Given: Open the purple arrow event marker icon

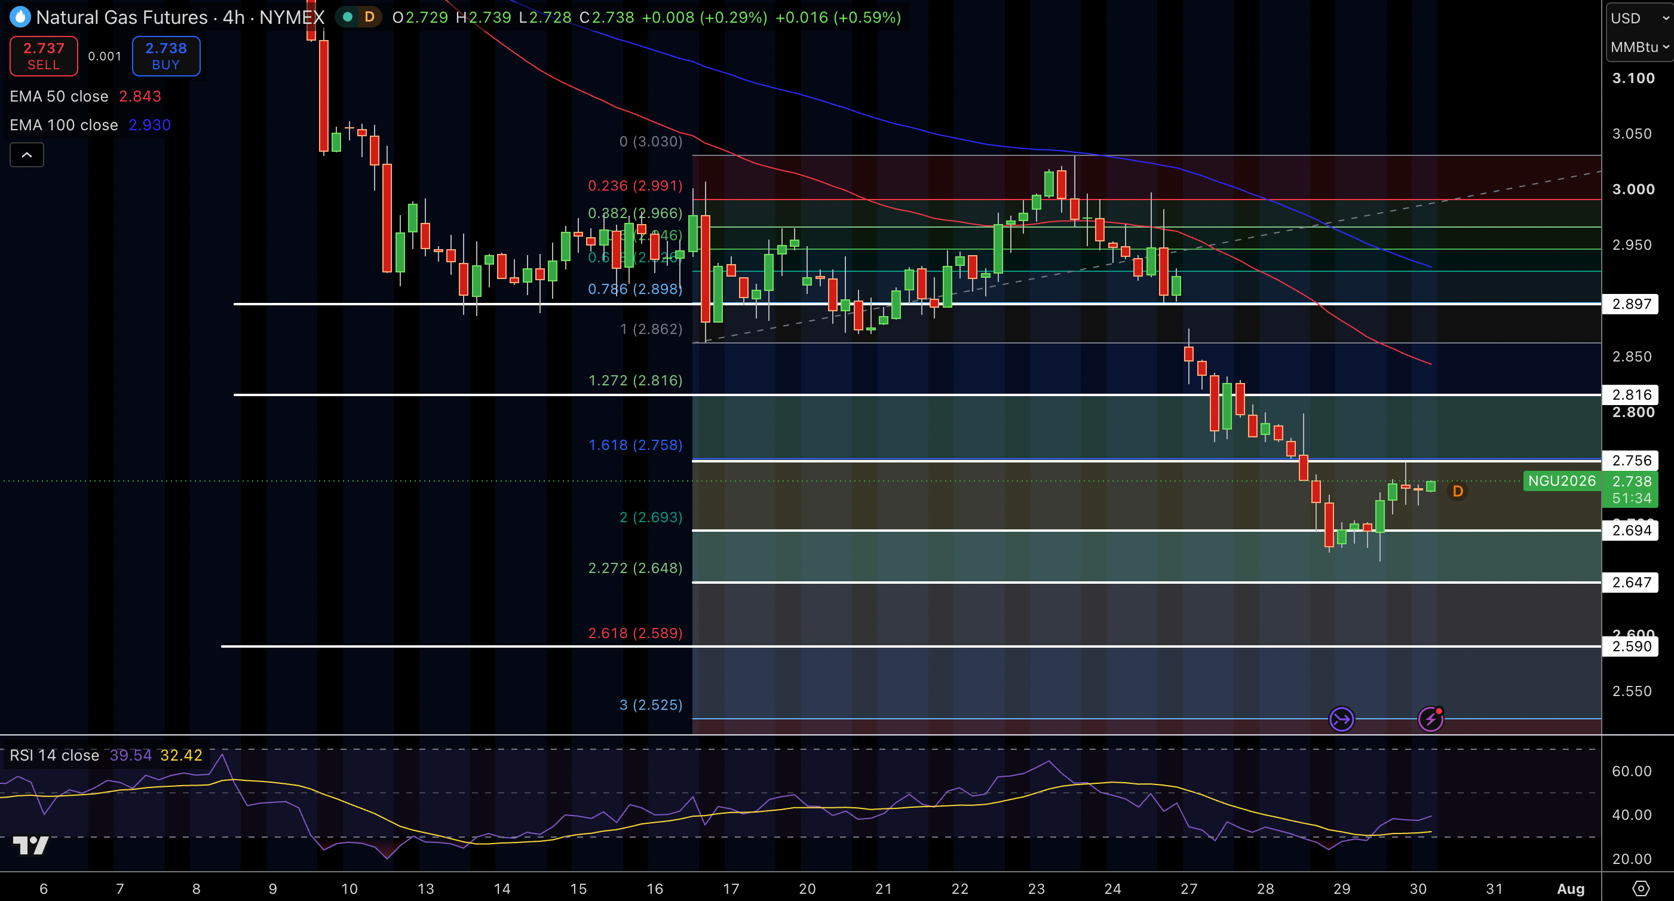Looking at the screenshot, I should pyautogui.click(x=1341, y=719).
